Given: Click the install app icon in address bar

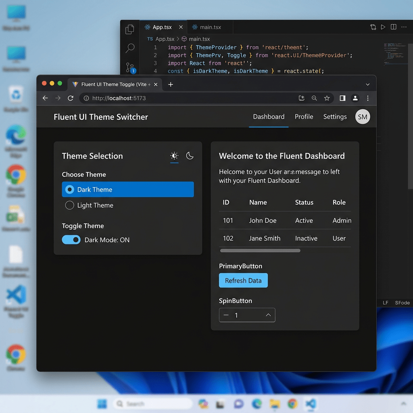Looking at the screenshot, I should pos(302,98).
